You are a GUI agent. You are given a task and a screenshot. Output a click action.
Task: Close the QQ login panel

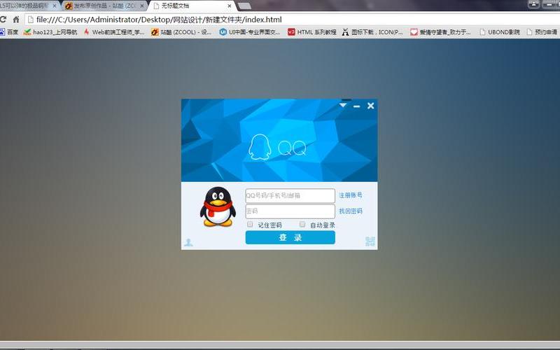(371, 106)
